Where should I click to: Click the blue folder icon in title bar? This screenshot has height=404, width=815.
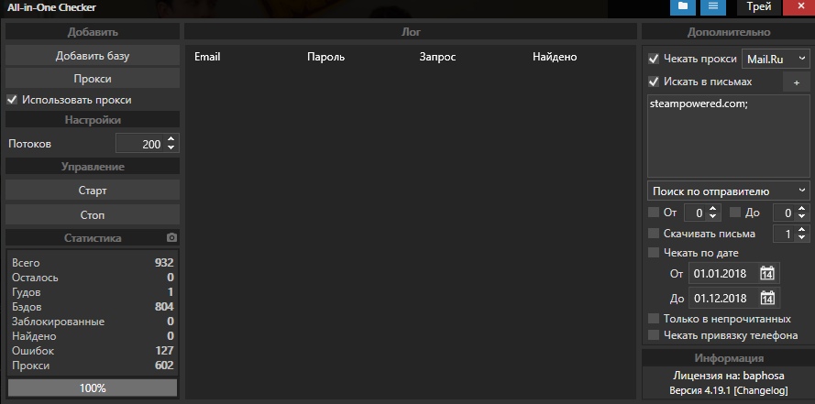pyautogui.click(x=681, y=7)
